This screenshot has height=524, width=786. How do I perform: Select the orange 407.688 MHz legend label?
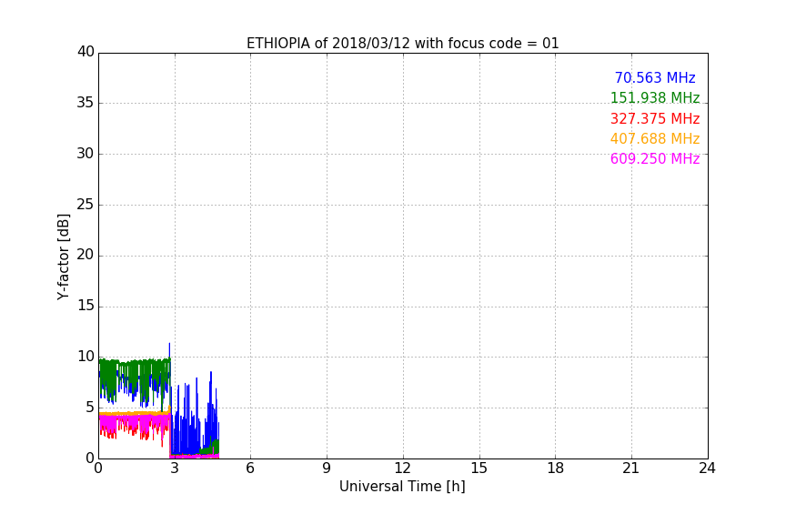(655, 138)
